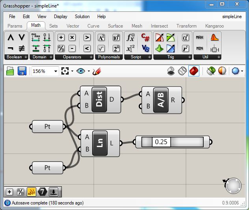Expand the Util panel
Screen dimensions: 249x210
coord(219,57)
